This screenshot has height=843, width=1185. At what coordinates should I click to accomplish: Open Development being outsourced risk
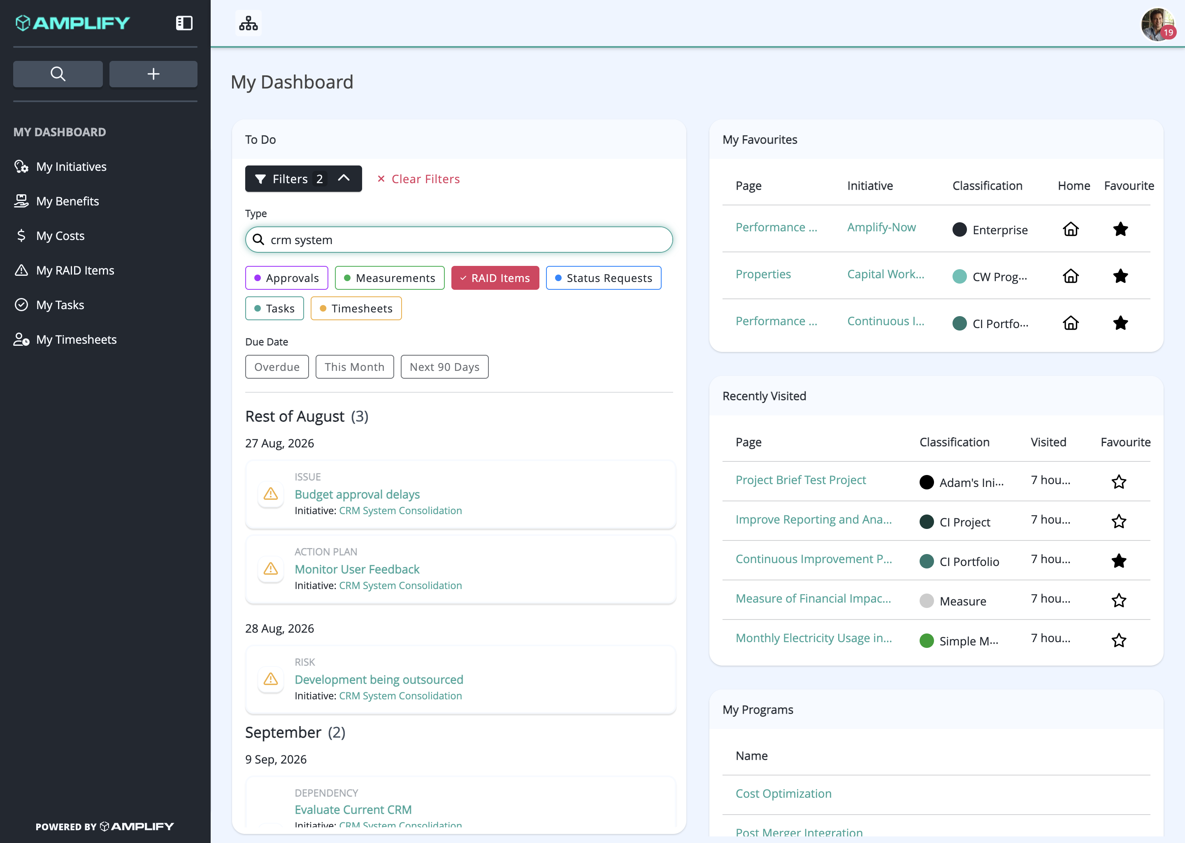point(379,680)
